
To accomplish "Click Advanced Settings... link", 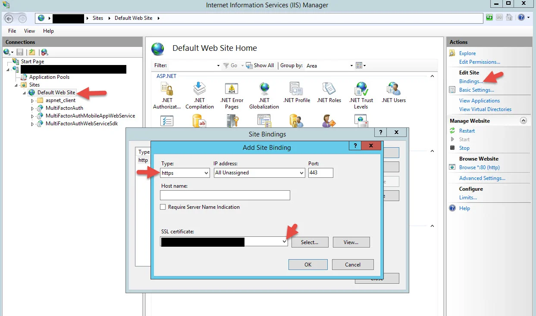I will tap(482, 178).
